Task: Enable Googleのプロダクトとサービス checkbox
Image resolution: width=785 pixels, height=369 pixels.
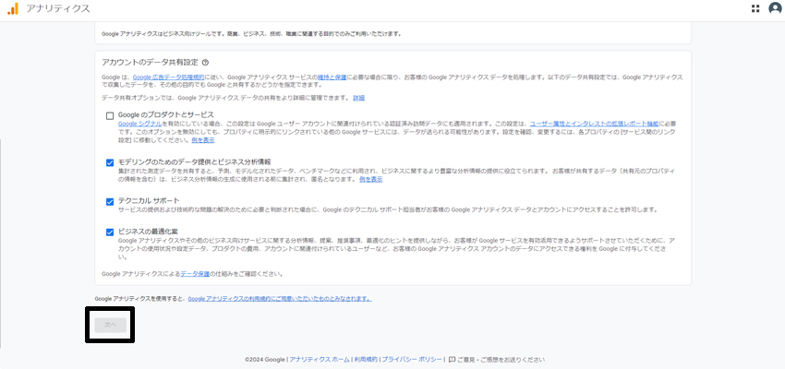Action: pos(110,115)
